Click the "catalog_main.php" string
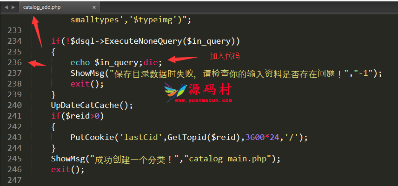The height and width of the screenshot is (186, 398). pyautogui.click(x=227, y=159)
